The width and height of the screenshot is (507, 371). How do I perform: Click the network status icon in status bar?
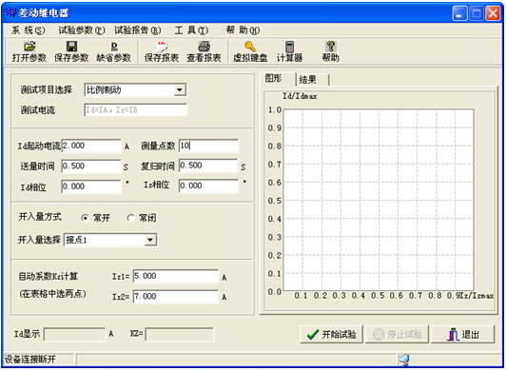pyautogui.click(x=403, y=360)
